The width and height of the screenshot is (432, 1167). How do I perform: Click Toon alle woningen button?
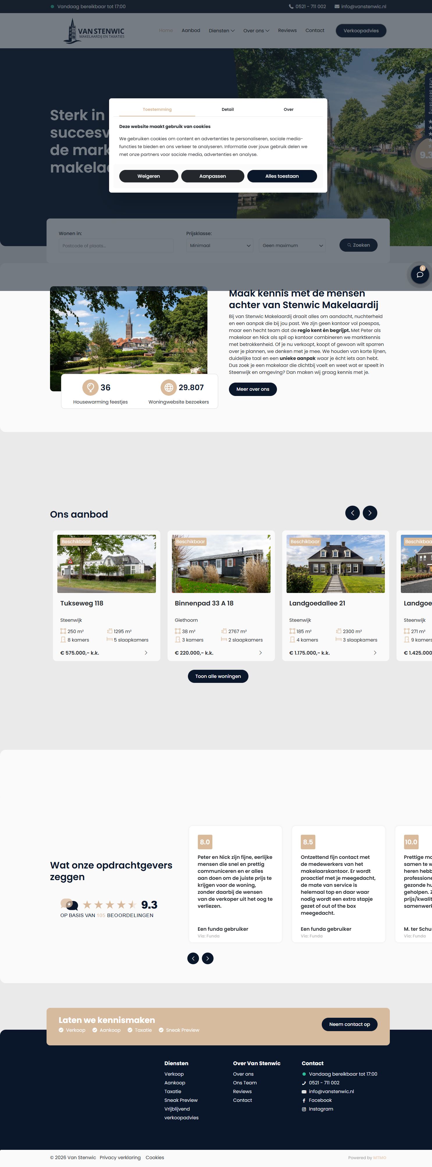click(x=218, y=676)
